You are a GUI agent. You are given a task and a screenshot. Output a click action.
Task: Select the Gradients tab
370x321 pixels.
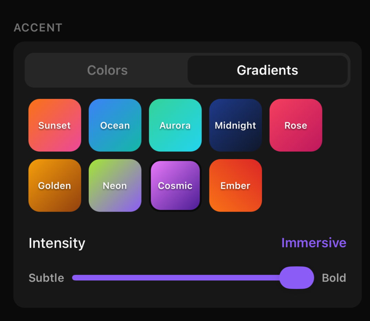point(267,70)
